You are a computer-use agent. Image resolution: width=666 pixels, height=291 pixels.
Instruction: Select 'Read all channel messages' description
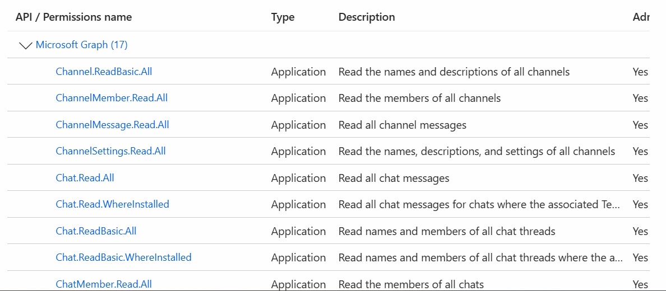[x=402, y=125]
